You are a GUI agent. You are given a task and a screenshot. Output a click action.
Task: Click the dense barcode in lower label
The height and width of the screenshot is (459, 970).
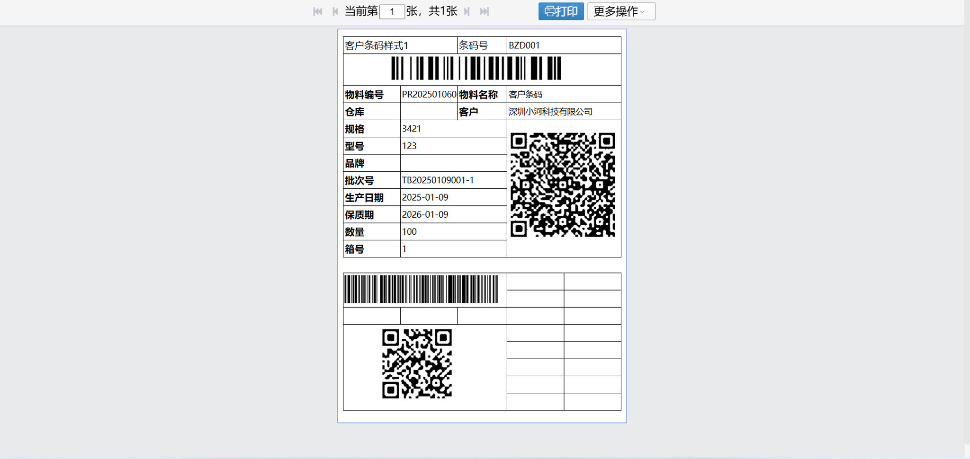[421, 289]
